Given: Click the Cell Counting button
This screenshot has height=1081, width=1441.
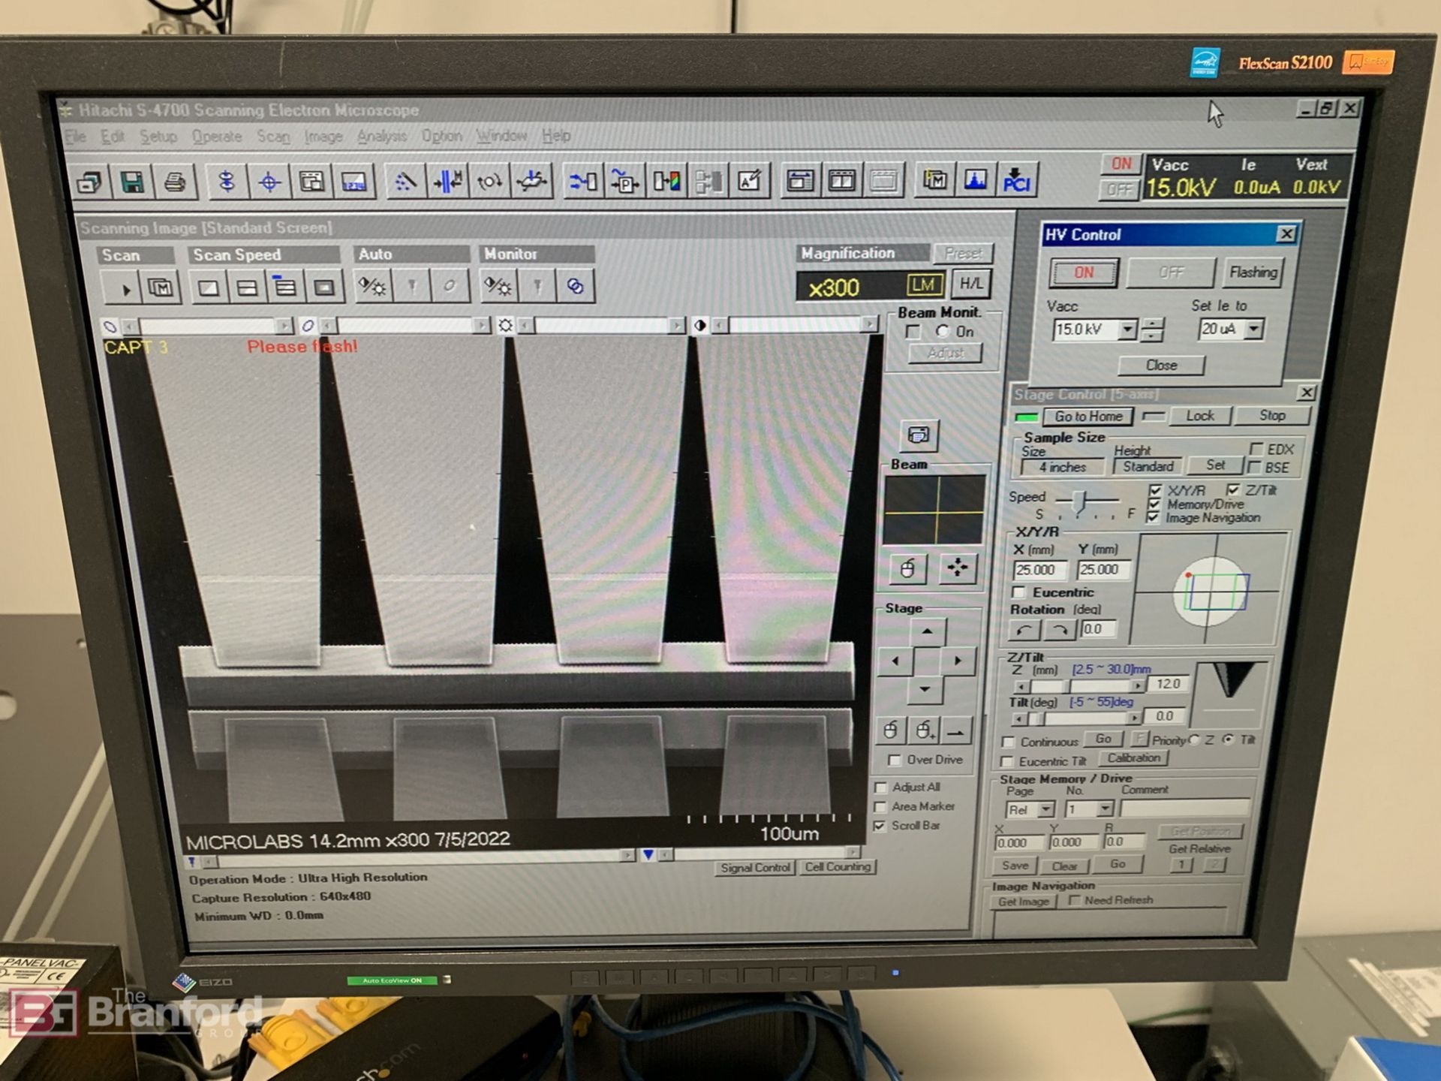Looking at the screenshot, I should coord(838,867).
